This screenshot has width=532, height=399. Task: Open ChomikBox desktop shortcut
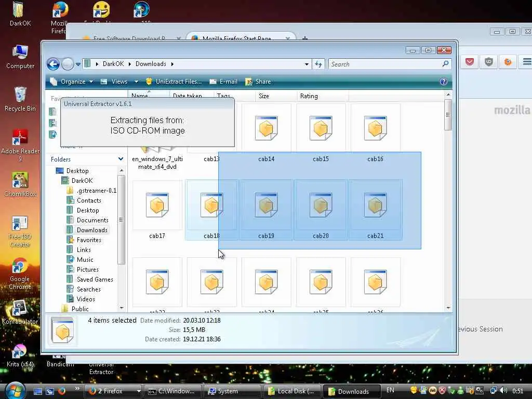(x=20, y=184)
